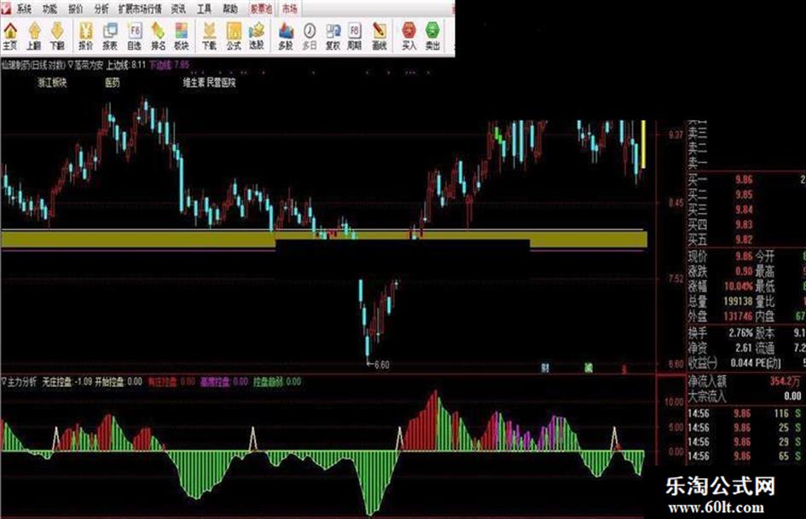Image resolution: width=806 pixels, height=519 pixels.
Task: Click the yellow latest candlestick bar
Action: click(x=643, y=144)
